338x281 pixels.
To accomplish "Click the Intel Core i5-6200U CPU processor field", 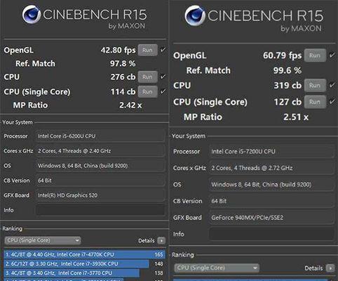I will pos(100,136).
